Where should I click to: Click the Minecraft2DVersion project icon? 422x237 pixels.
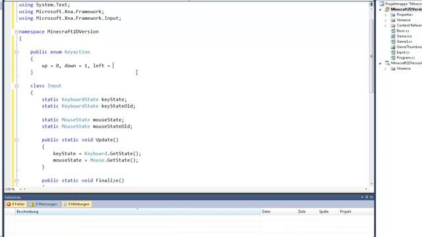pos(387,9)
